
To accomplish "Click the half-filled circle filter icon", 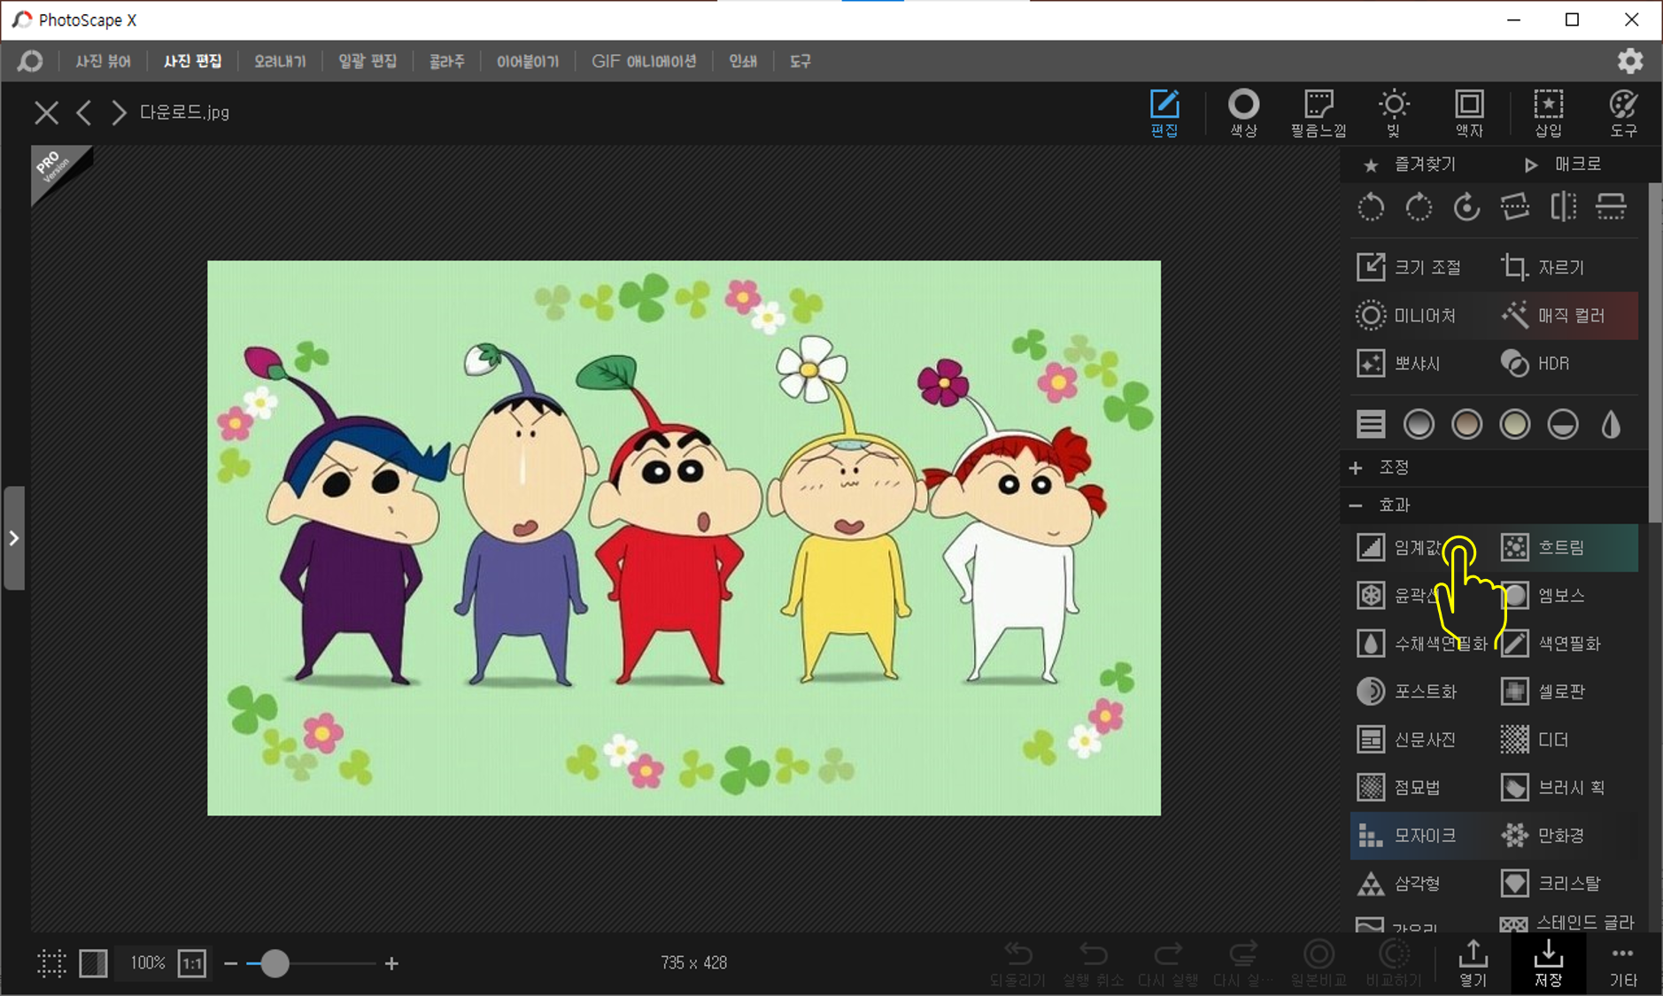I will pos(1562,424).
